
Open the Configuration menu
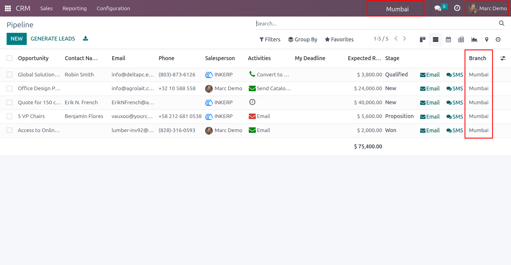click(x=113, y=8)
